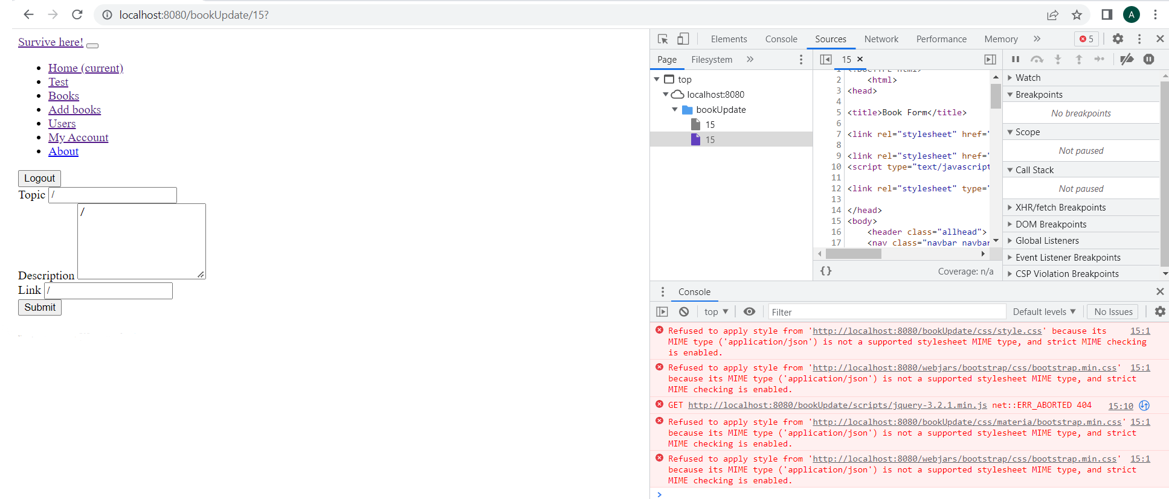Screen dimensions: 1169x499
Task: Switch to the Filesystem navigator tab
Action: point(712,59)
